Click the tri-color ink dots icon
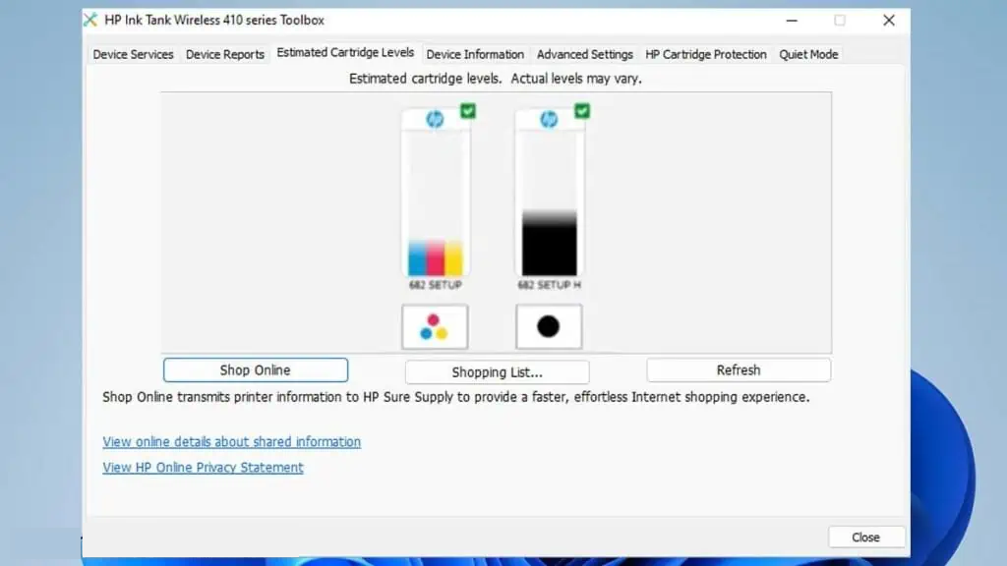The width and height of the screenshot is (1007, 566). click(x=435, y=326)
